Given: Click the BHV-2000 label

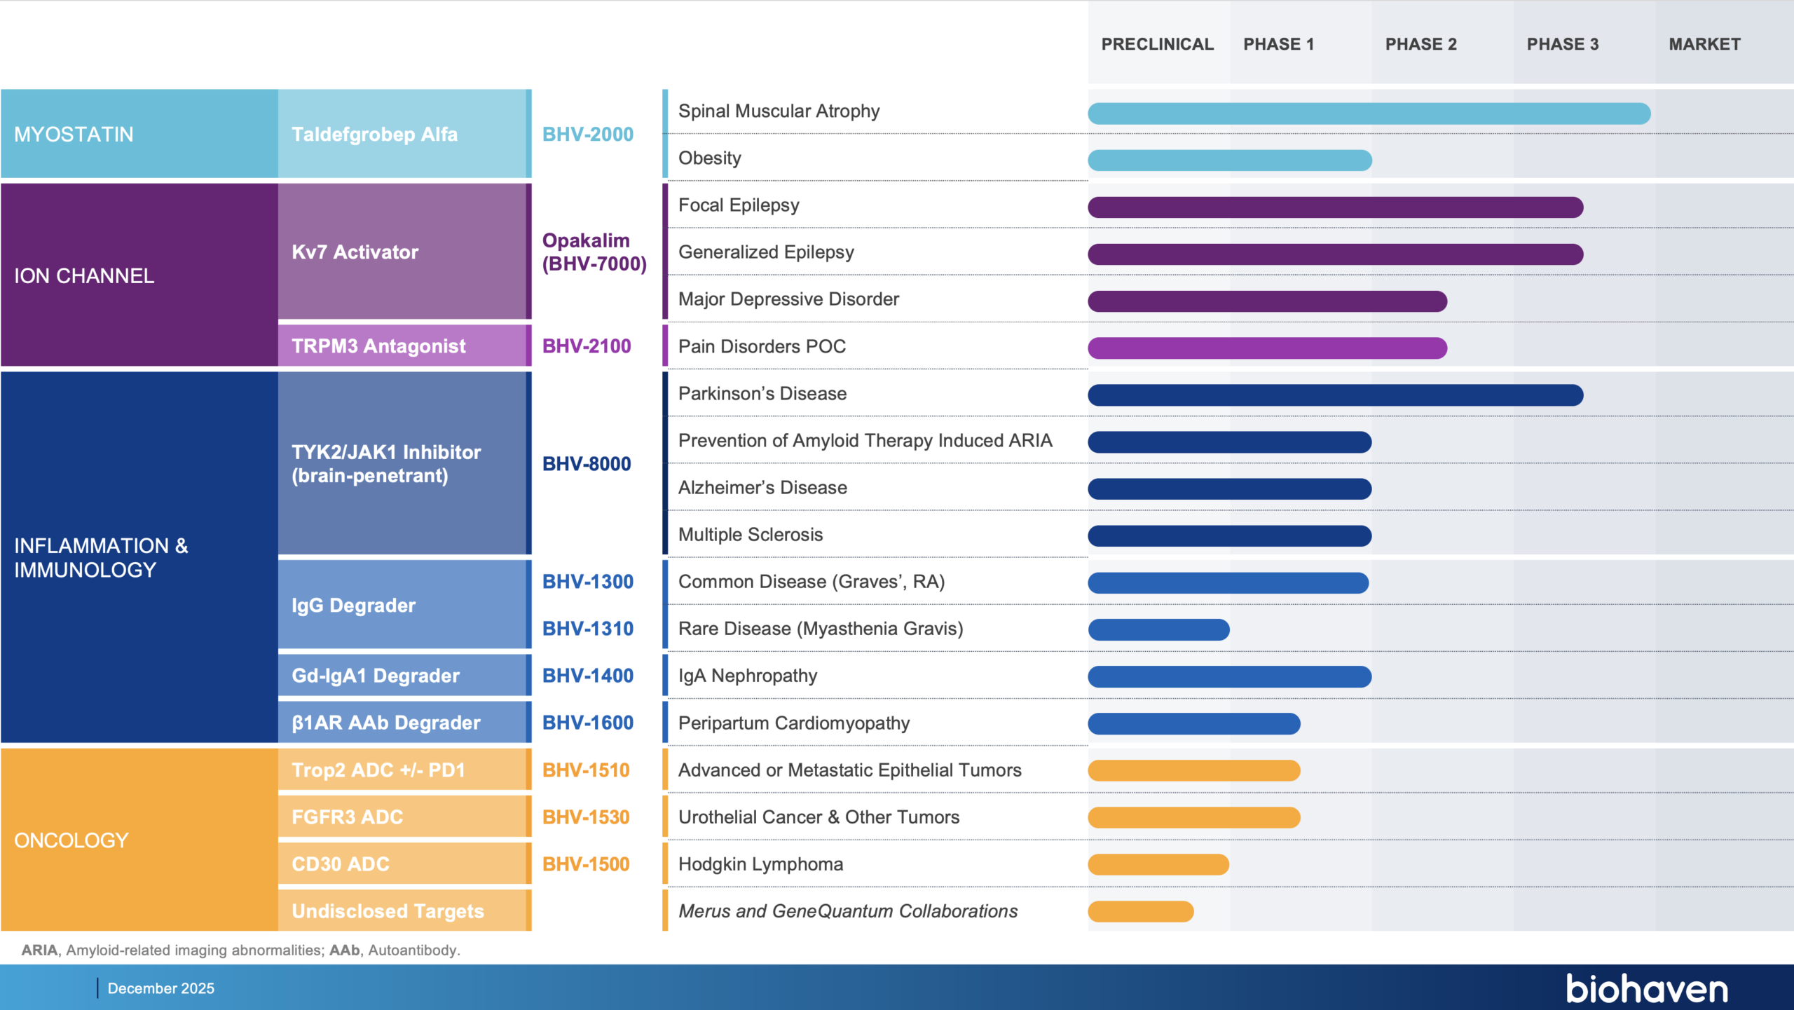Looking at the screenshot, I should (587, 134).
